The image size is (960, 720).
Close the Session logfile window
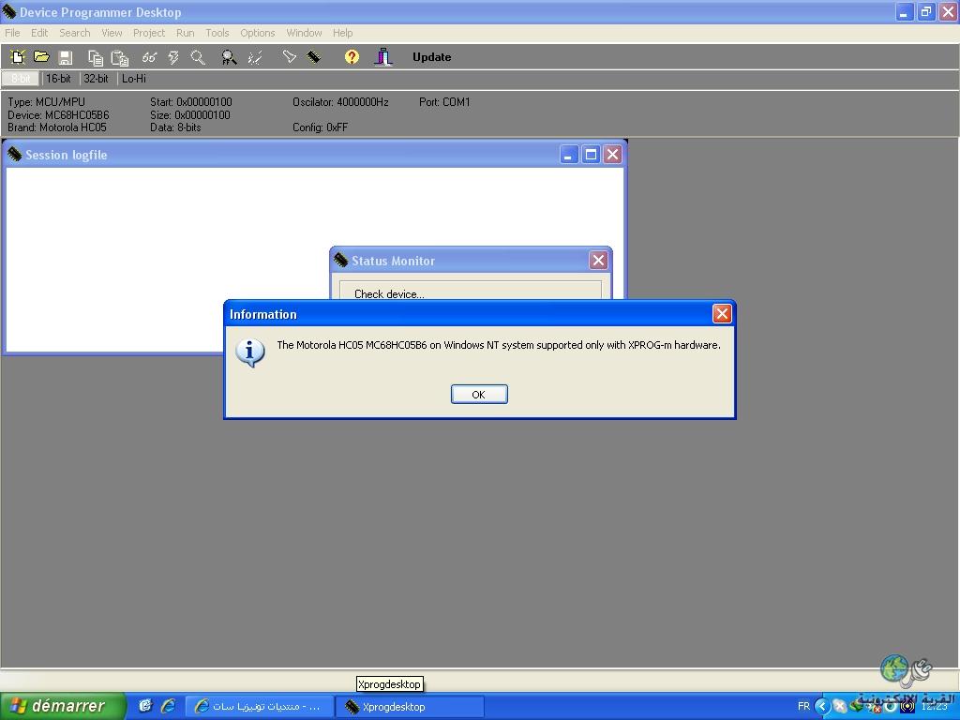612,155
